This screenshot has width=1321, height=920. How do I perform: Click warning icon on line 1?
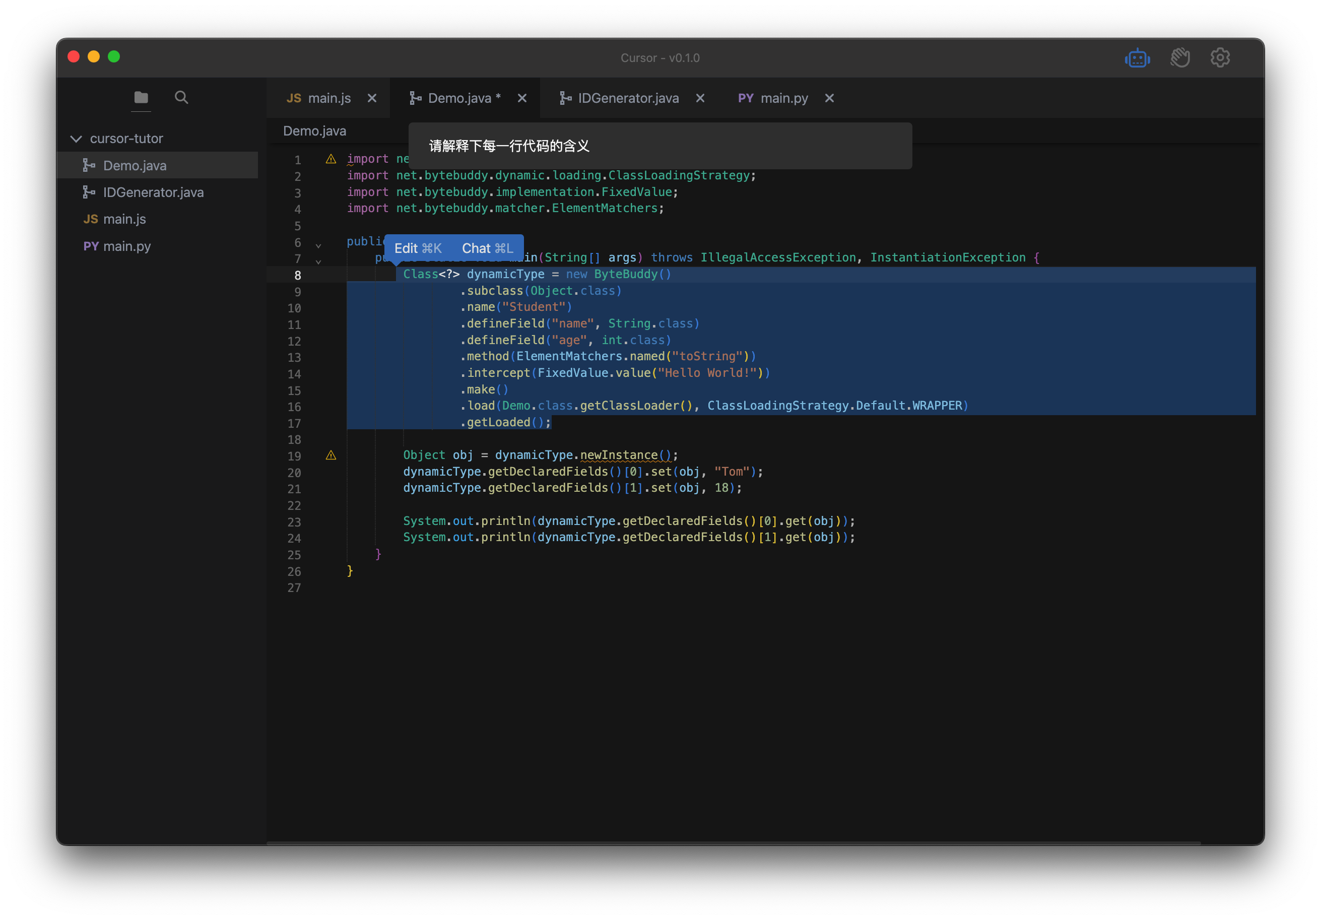(x=331, y=159)
